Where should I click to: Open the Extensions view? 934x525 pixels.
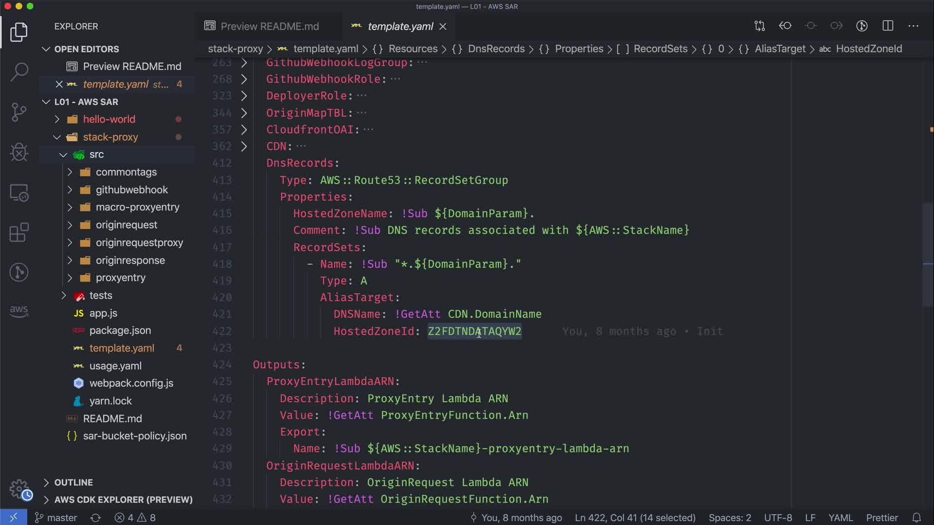[x=19, y=232]
